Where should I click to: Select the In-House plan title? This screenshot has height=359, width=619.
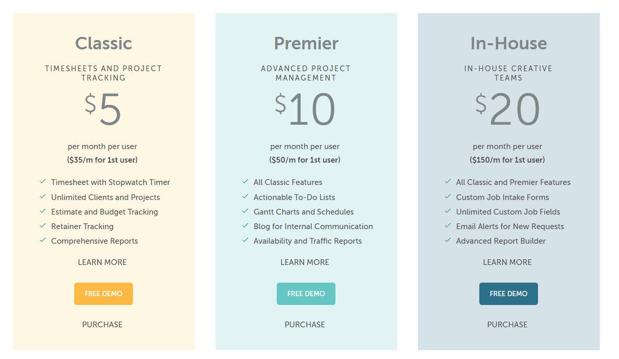pyautogui.click(x=508, y=43)
